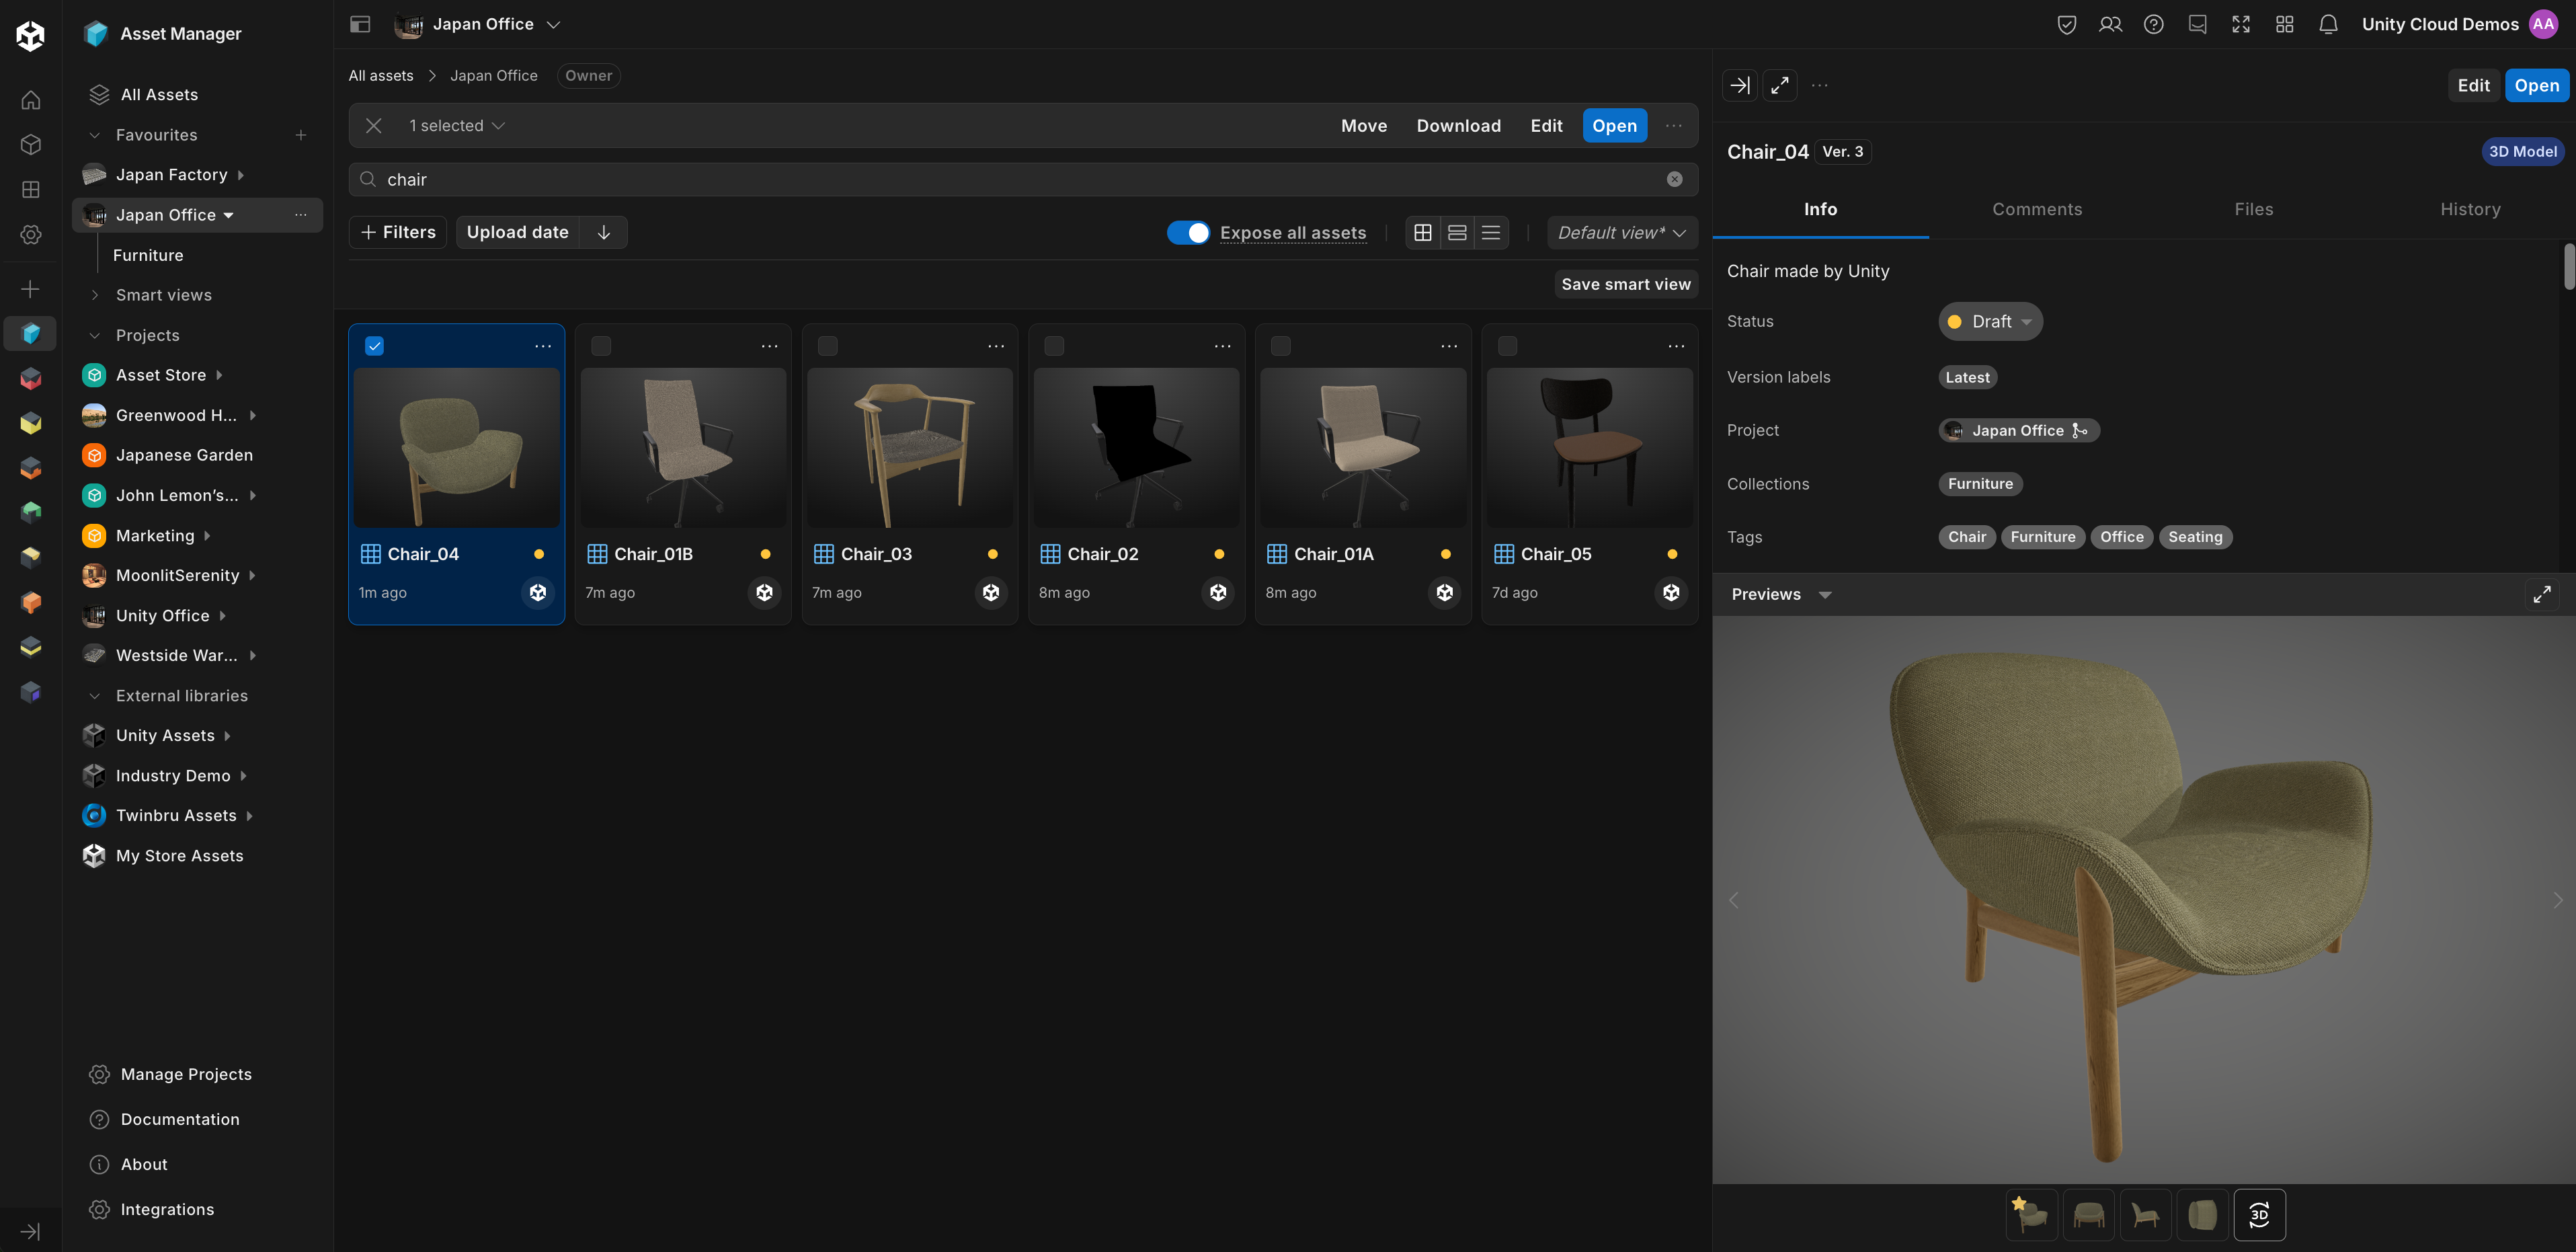Open the 3D viewer preview button

[2259, 1215]
